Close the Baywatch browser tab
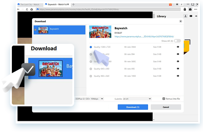 click(68, 4)
